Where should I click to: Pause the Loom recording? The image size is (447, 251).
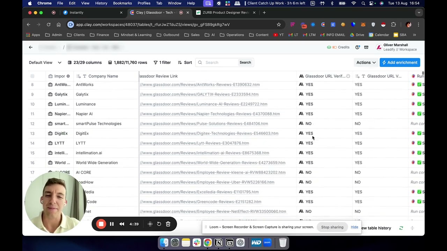[x=112, y=224]
